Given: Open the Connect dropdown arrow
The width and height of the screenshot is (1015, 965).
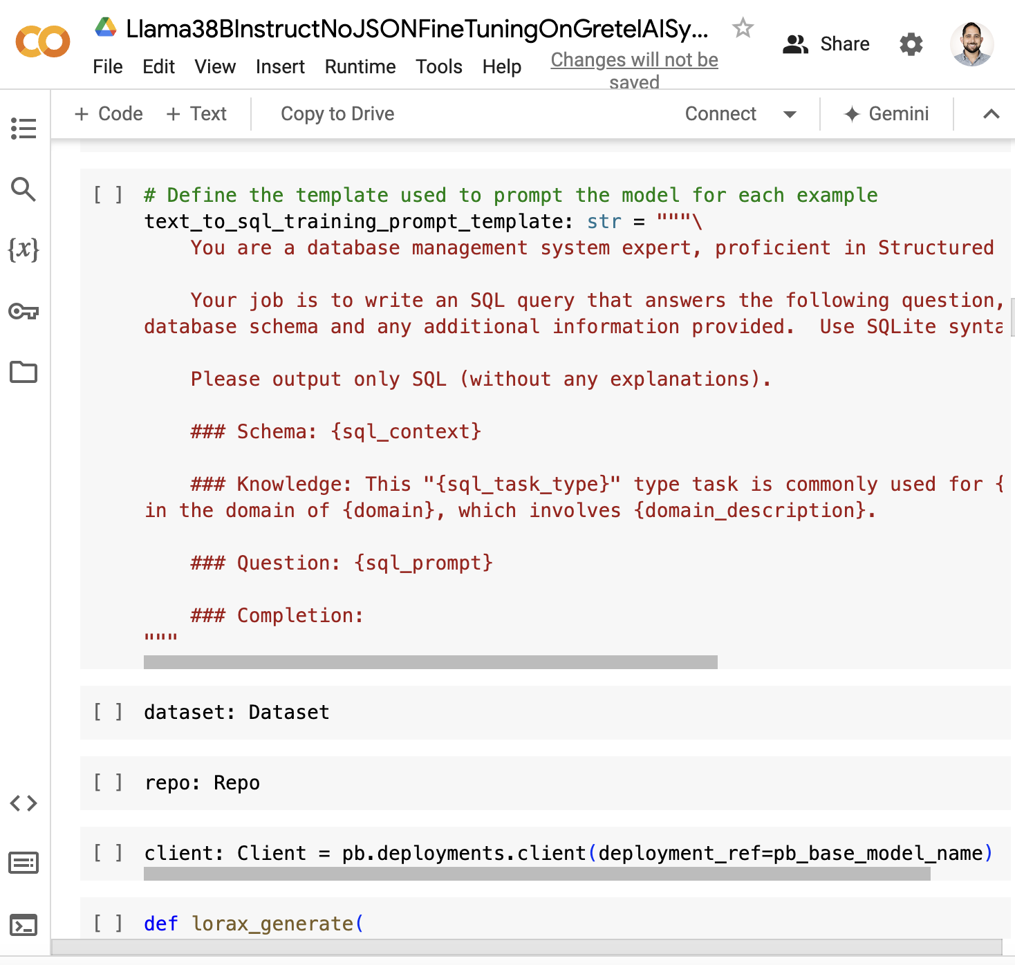Looking at the screenshot, I should point(790,114).
